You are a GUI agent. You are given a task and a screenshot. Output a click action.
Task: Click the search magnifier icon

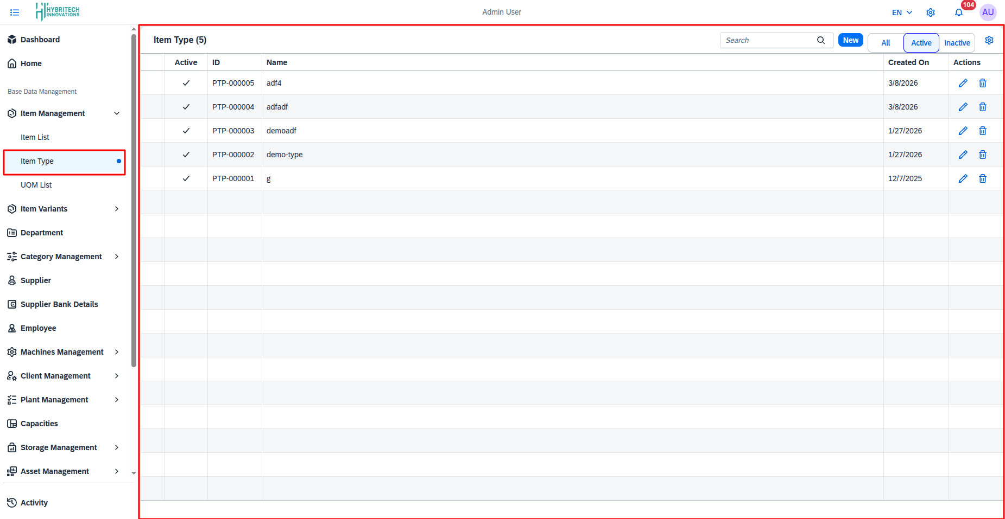click(820, 40)
